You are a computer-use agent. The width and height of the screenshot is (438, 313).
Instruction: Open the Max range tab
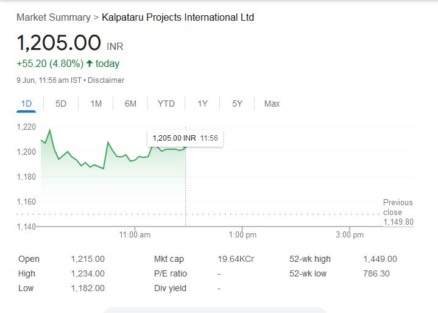coord(272,104)
